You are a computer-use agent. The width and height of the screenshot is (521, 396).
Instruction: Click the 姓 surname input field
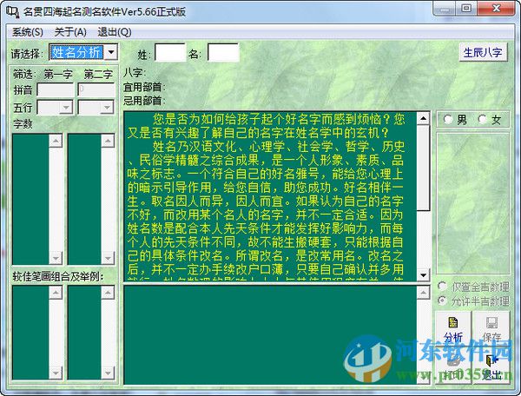click(170, 52)
